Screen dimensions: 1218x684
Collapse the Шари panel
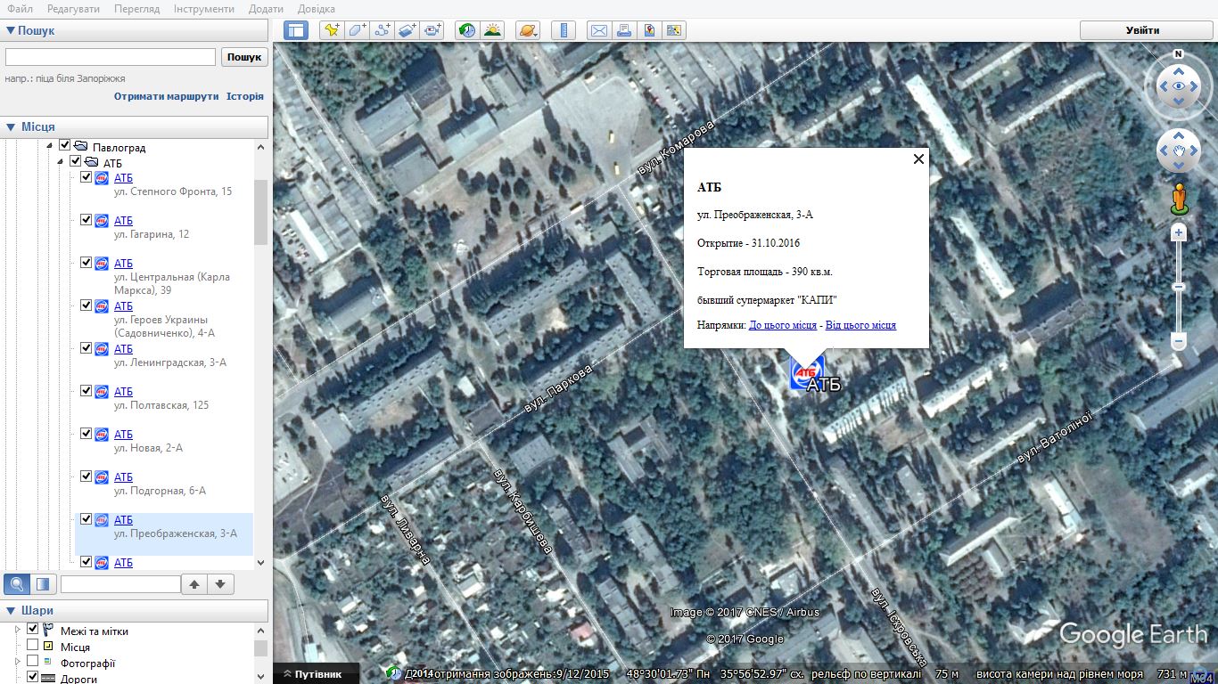11,611
